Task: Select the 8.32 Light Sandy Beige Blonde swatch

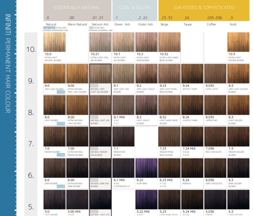Action: (x=169, y=105)
